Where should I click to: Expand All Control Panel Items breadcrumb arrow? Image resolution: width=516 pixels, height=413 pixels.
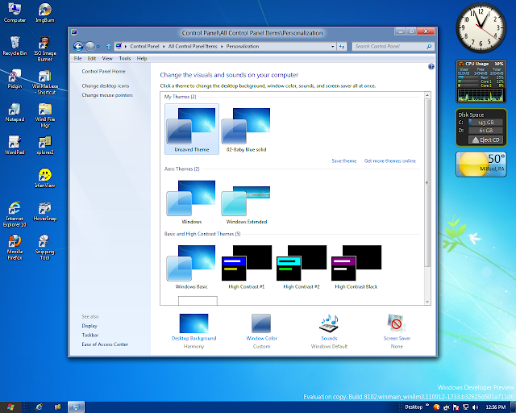click(222, 47)
